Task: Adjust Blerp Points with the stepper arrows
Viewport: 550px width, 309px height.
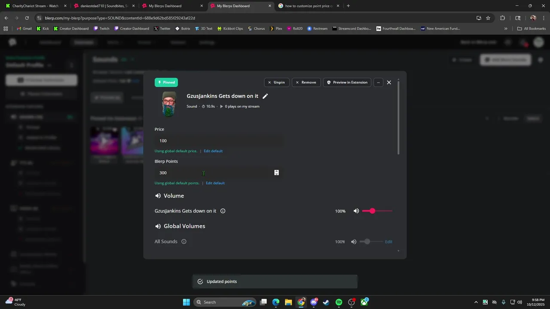Action: pos(277,173)
